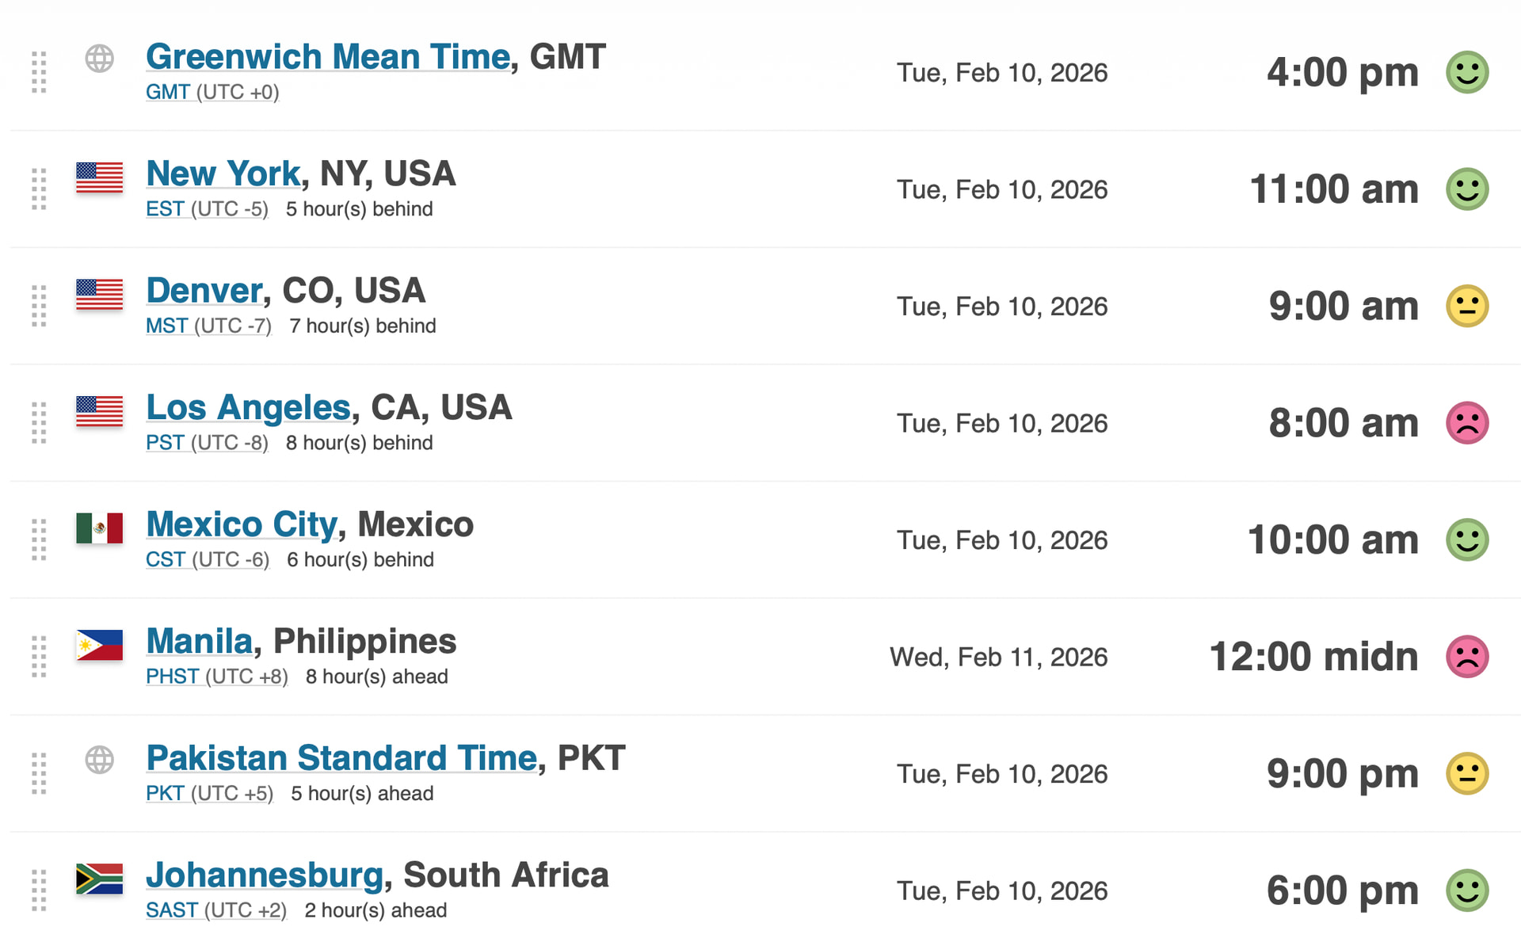The height and width of the screenshot is (938, 1521).
Task: Click the globe icon beside Greenwich Mean Time
Action: pyautogui.click(x=100, y=59)
